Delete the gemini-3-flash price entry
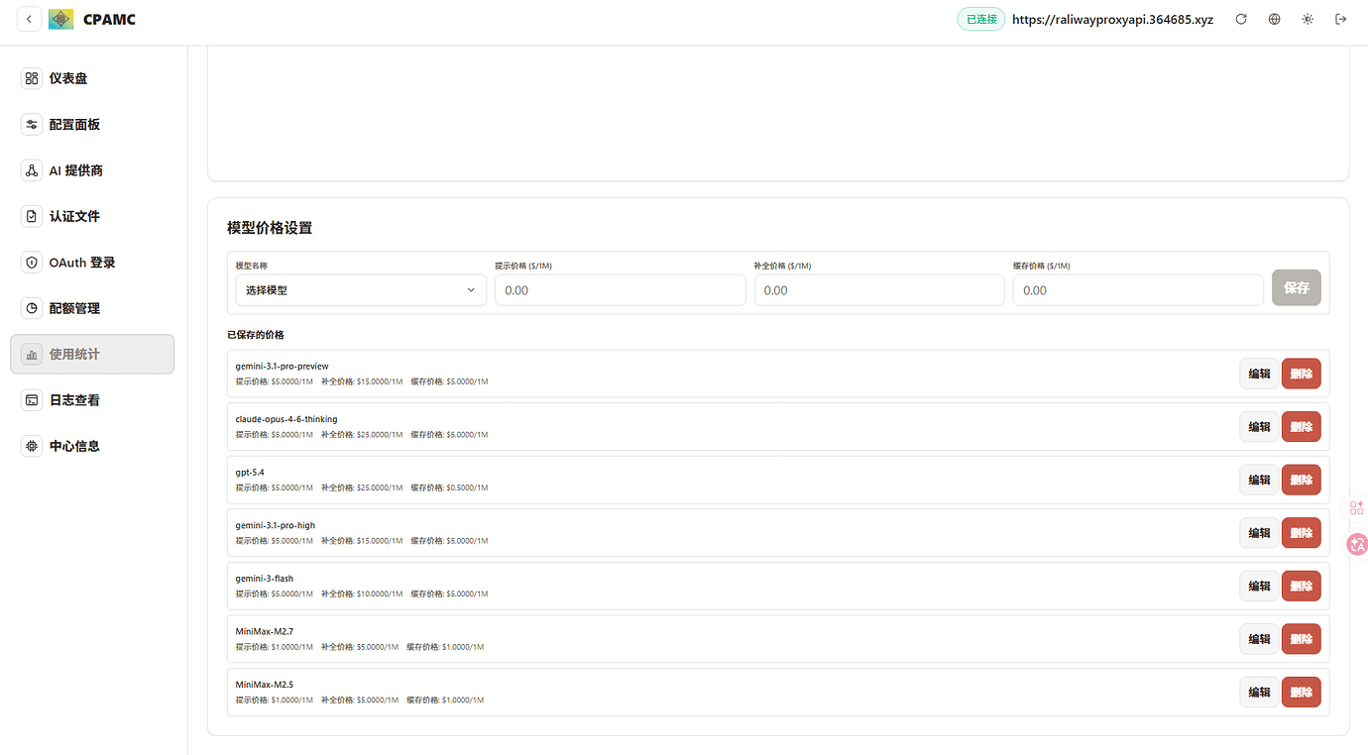1368x755 pixels. pyautogui.click(x=1302, y=586)
